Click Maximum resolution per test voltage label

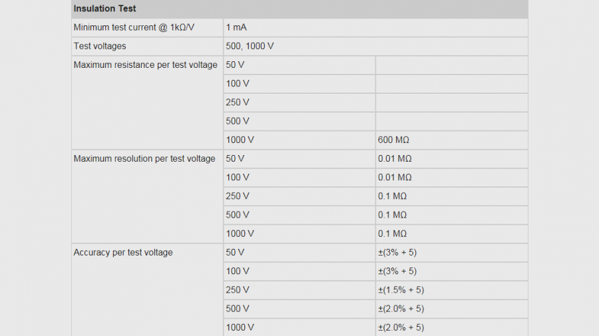(144, 159)
